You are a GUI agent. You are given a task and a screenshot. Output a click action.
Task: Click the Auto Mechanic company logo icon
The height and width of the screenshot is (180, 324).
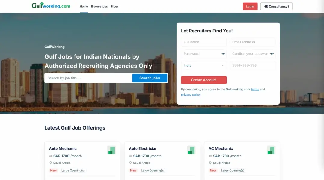tap(111, 150)
